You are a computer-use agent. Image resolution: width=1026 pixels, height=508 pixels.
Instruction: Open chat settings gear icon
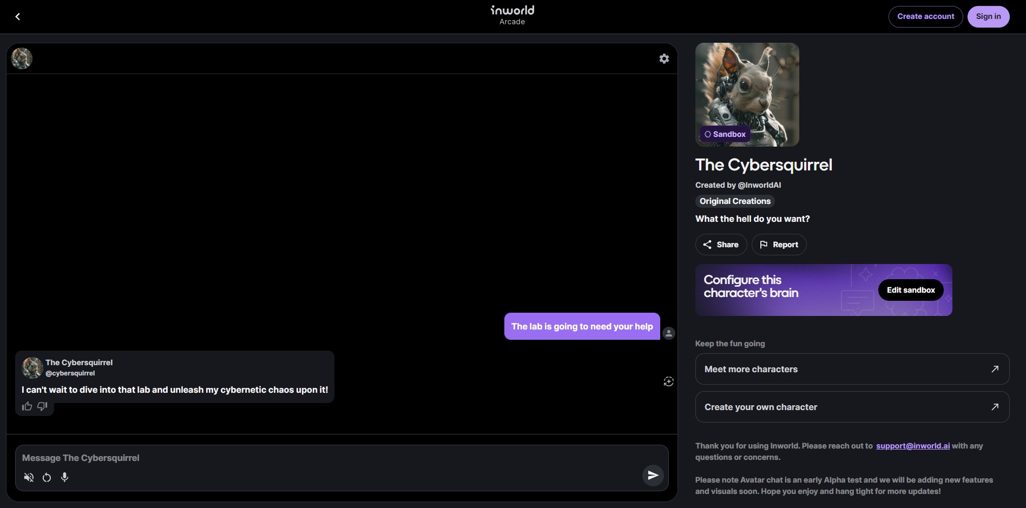point(664,58)
